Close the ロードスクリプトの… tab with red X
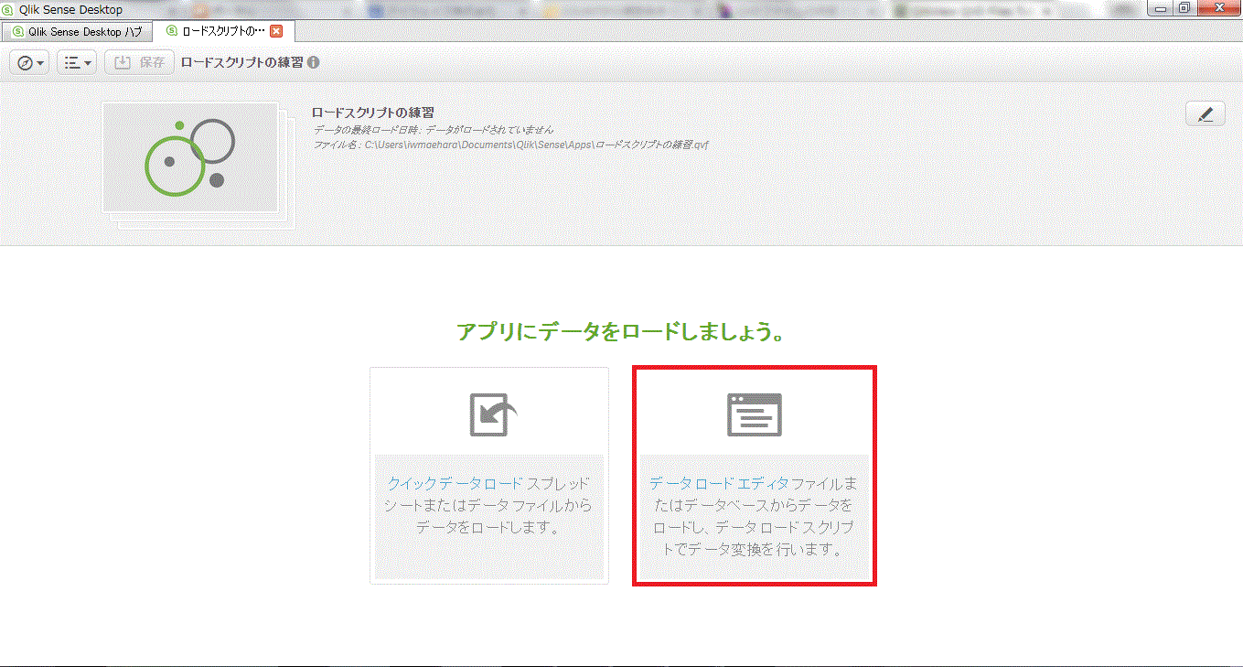This screenshot has height=667, width=1243. tap(276, 31)
